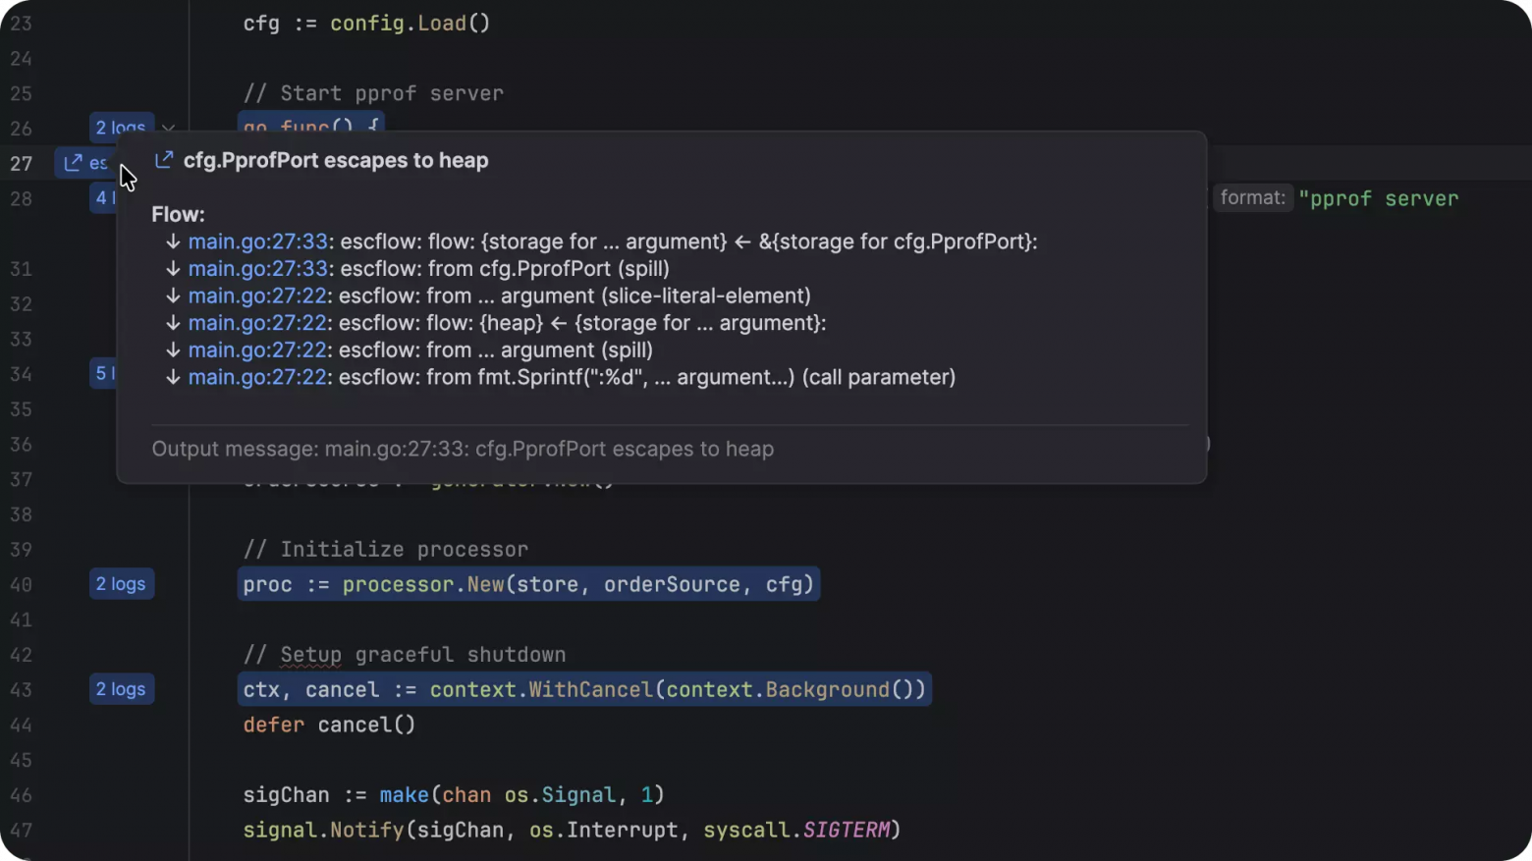The height and width of the screenshot is (861, 1532).
Task: Click line number 47 in the gutter
Action: click(x=21, y=831)
